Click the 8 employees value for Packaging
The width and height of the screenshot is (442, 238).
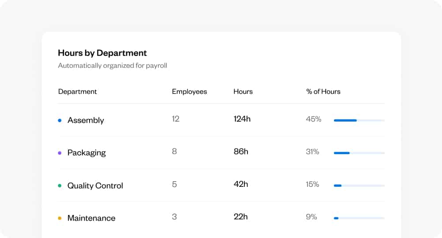(175, 152)
